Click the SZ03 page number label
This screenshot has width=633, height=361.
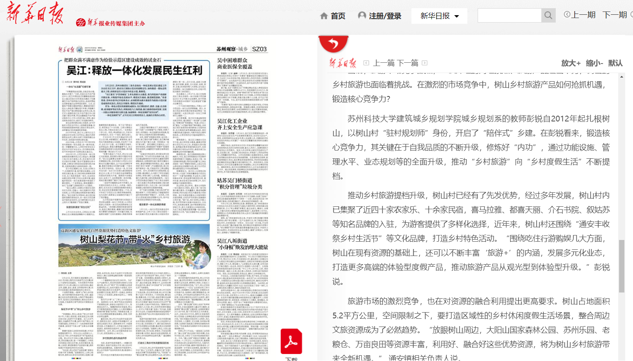259,49
